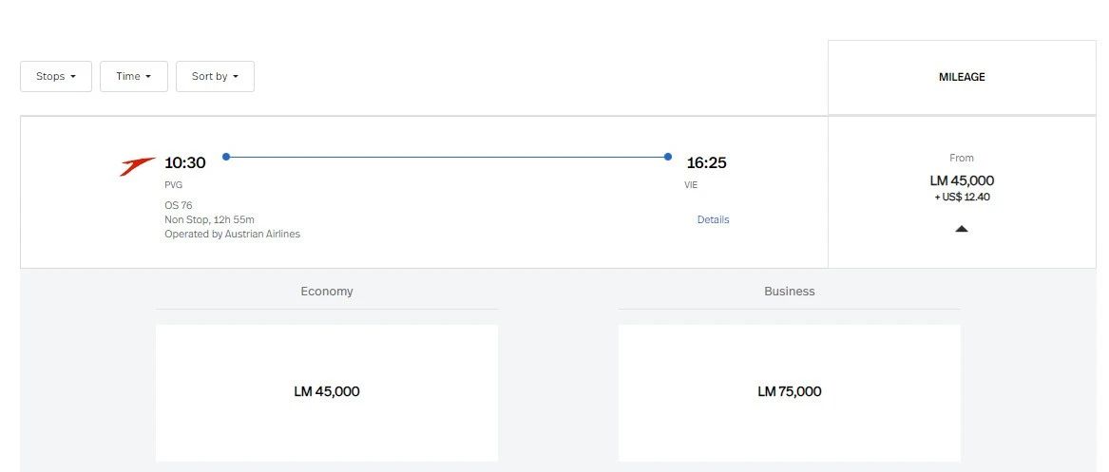Open the Time filter dropdown
This screenshot has width=1109, height=472.
pos(134,77)
